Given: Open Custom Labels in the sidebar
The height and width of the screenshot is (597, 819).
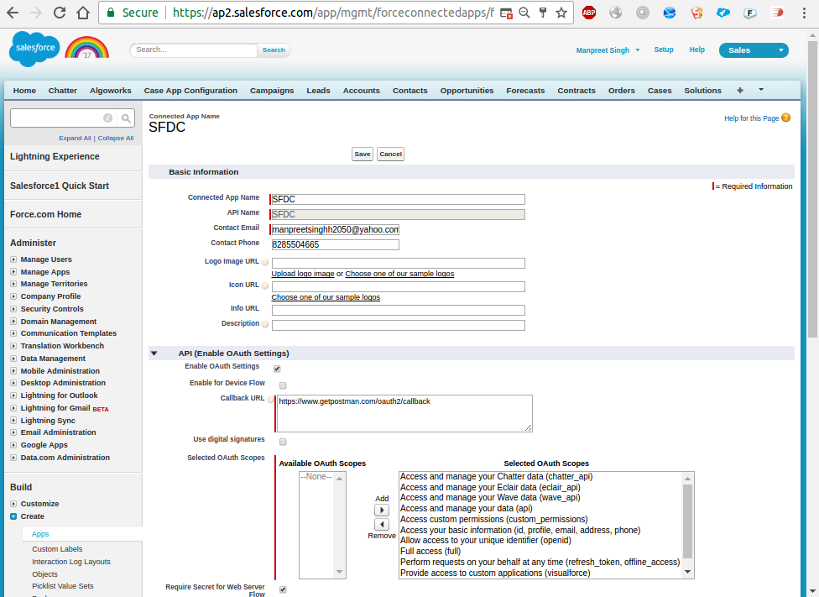Looking at the screenshot, I should pos(57,549).
